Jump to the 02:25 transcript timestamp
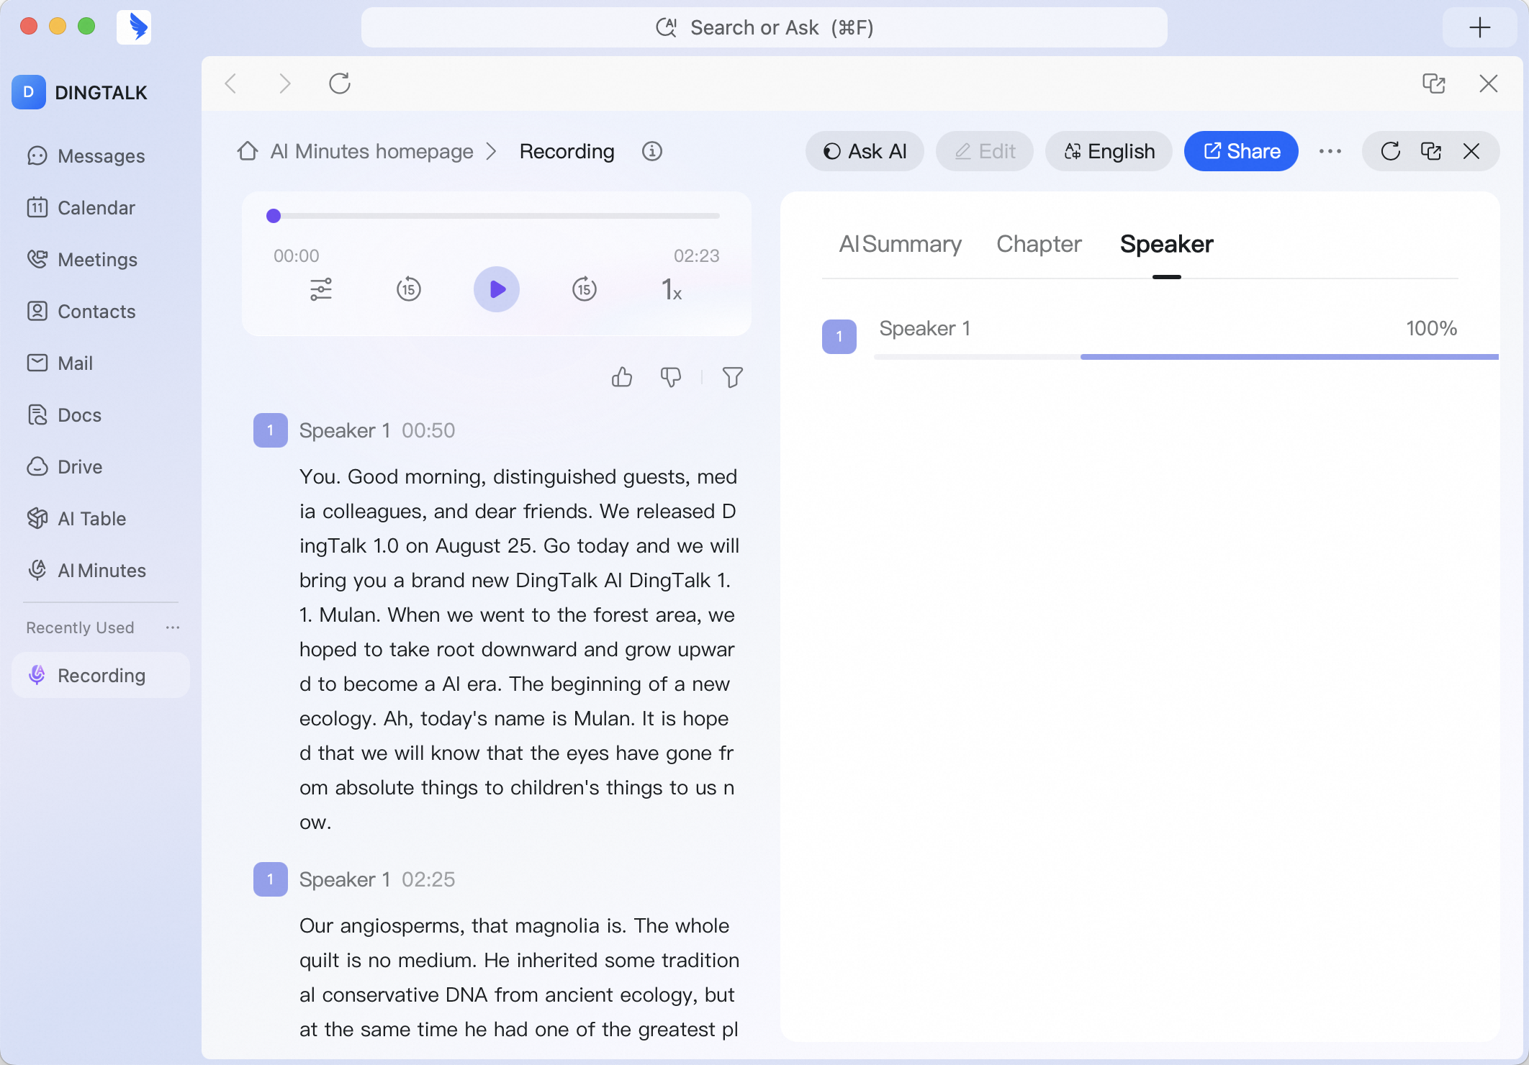This screenshot has height=1065, width=1529. click(428, 879)
